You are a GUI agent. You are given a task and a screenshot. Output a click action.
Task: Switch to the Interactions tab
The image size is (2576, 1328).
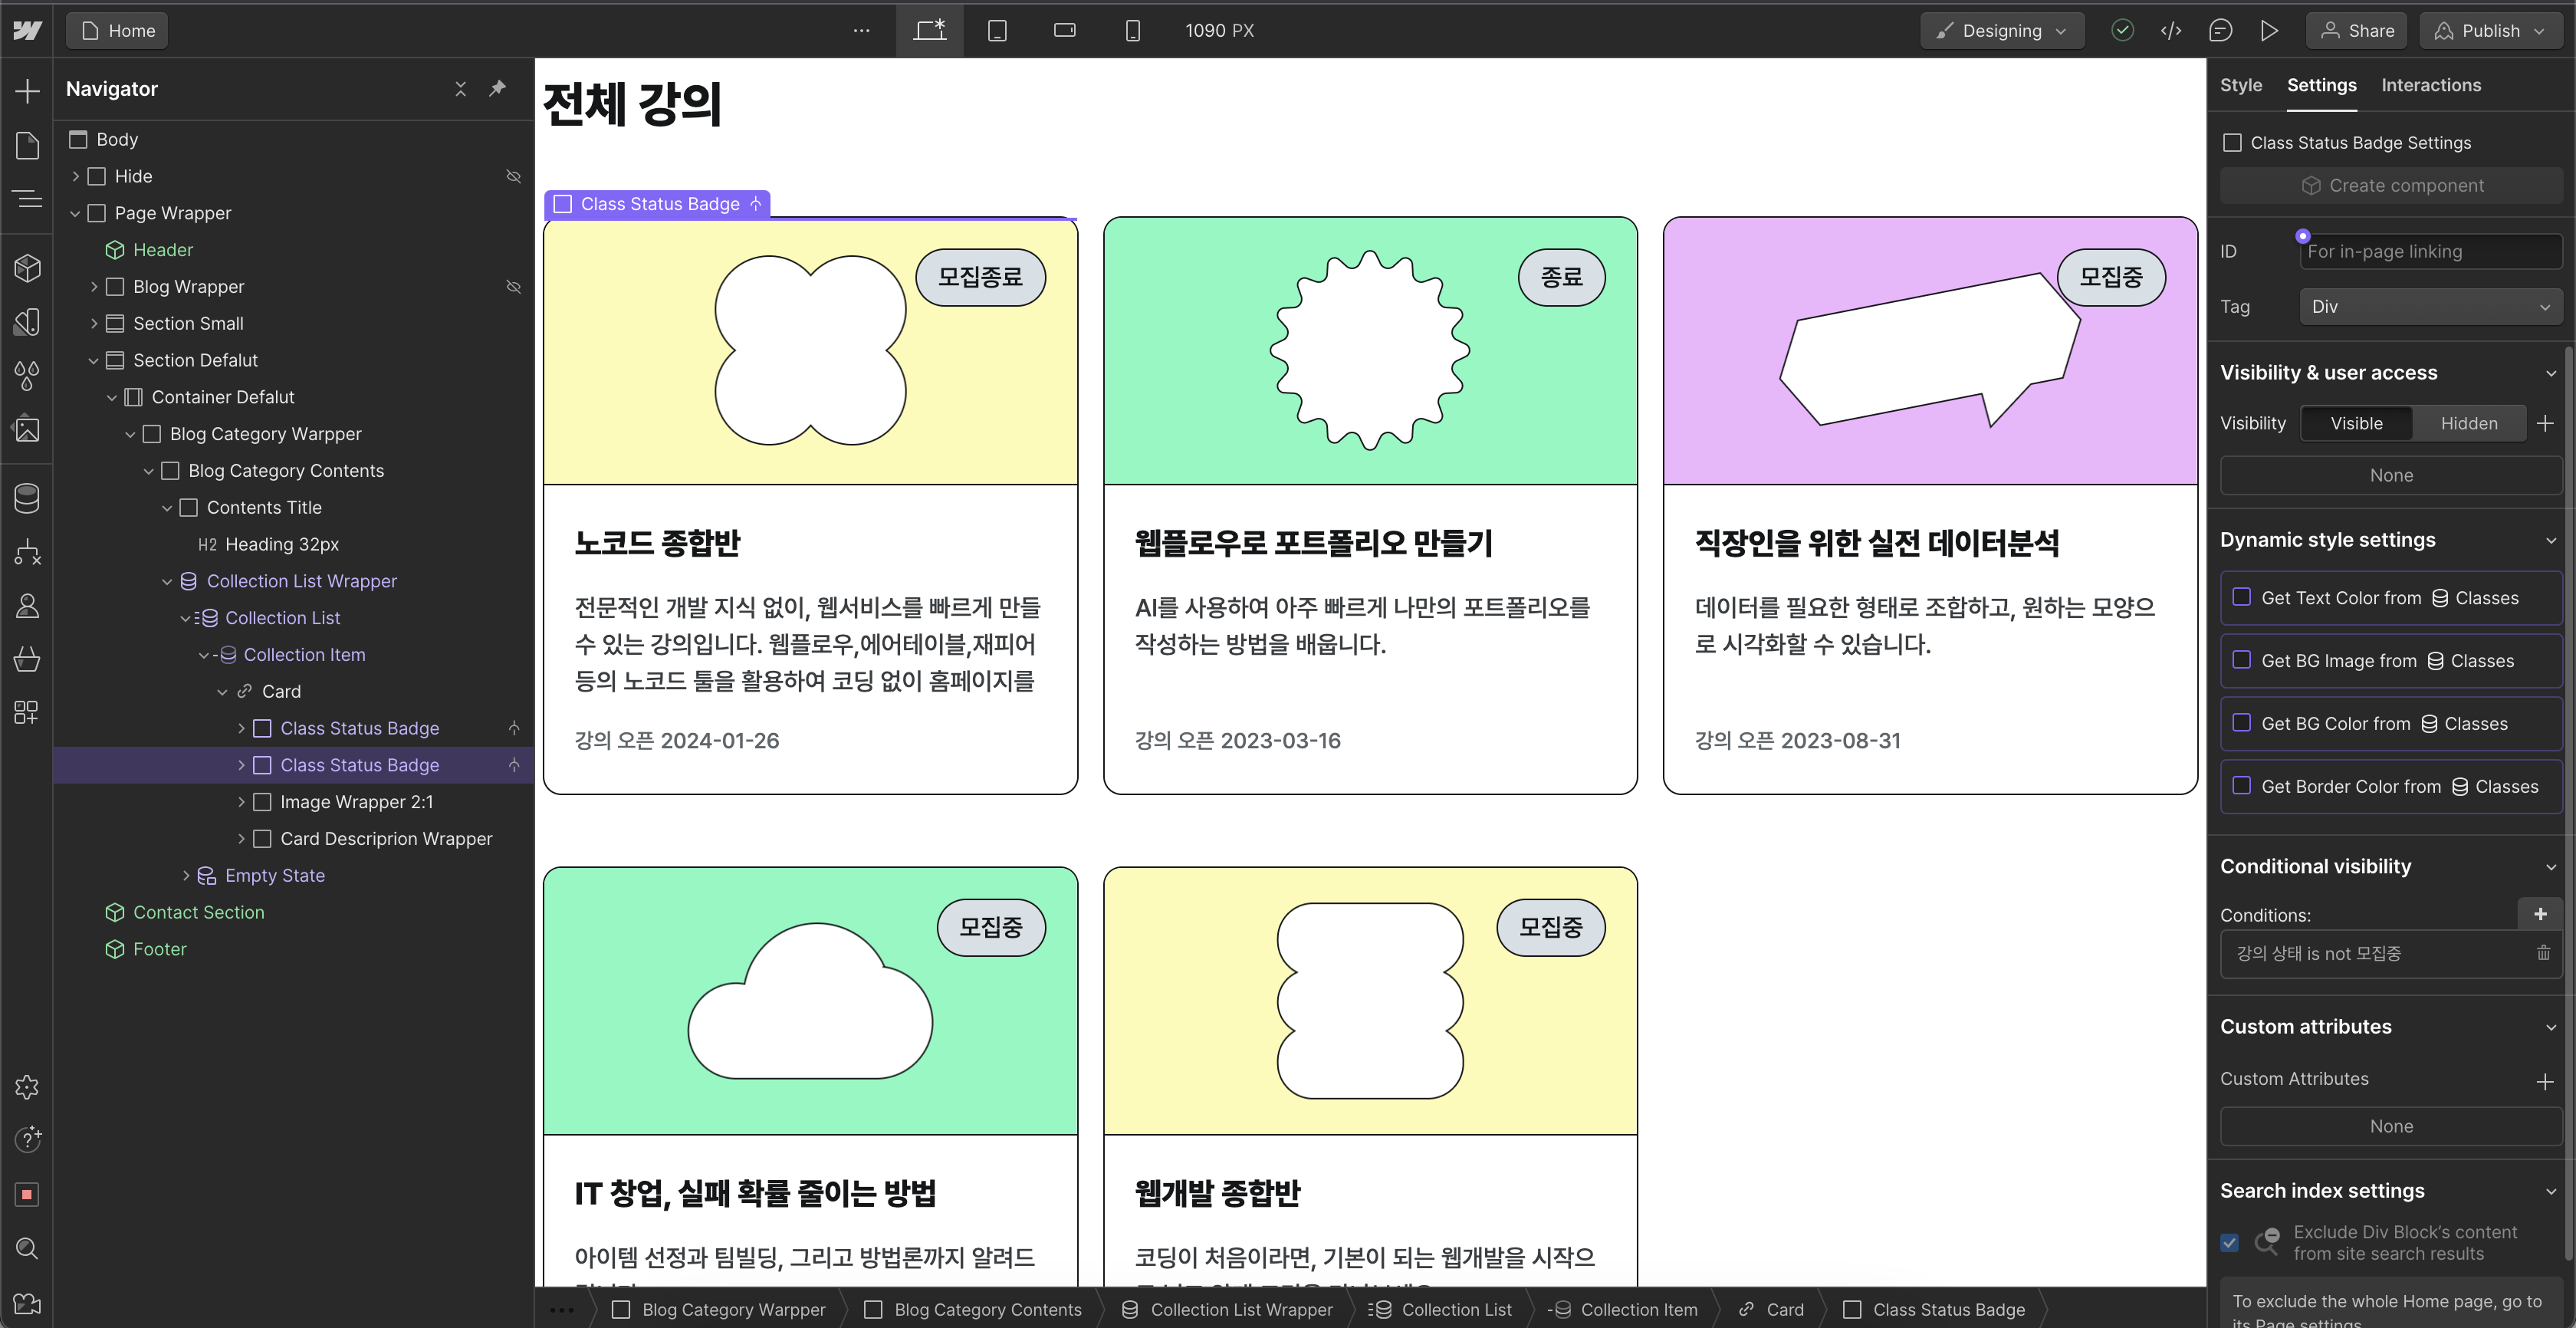2431,85
